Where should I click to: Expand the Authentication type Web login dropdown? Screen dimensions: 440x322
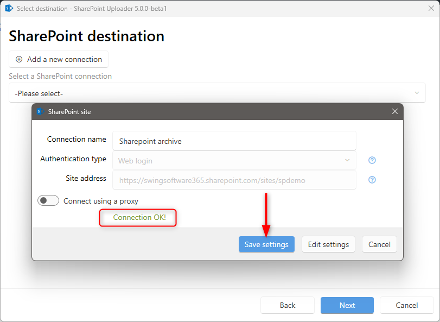point(234,160)
